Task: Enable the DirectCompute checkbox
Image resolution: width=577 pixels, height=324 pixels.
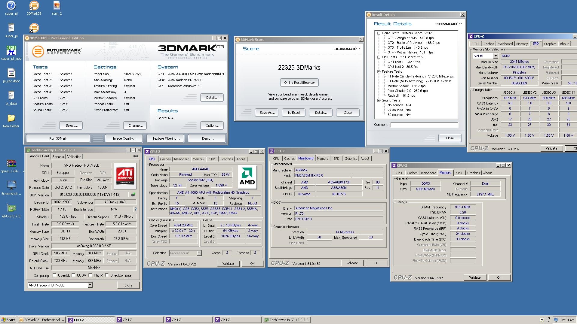Action: pos(107,275)
